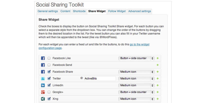Follow the widget configuration page link

tap(140, 45)
